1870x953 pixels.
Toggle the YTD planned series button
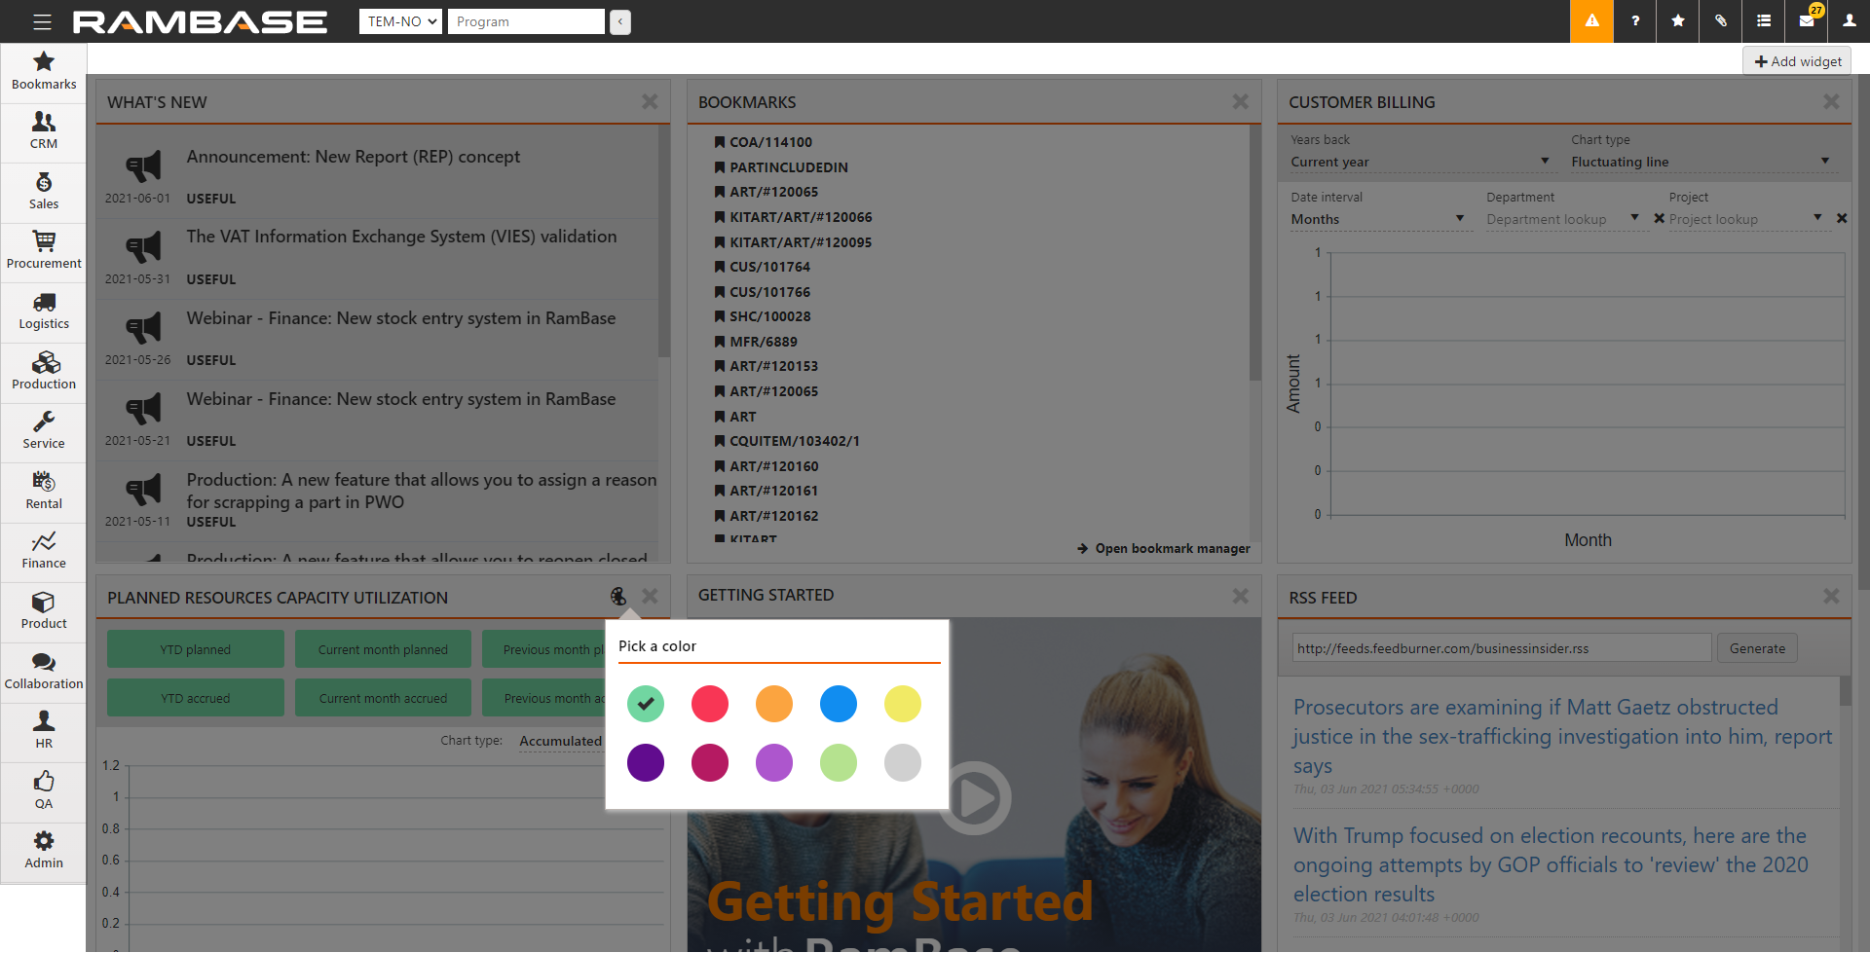point(196,649)
